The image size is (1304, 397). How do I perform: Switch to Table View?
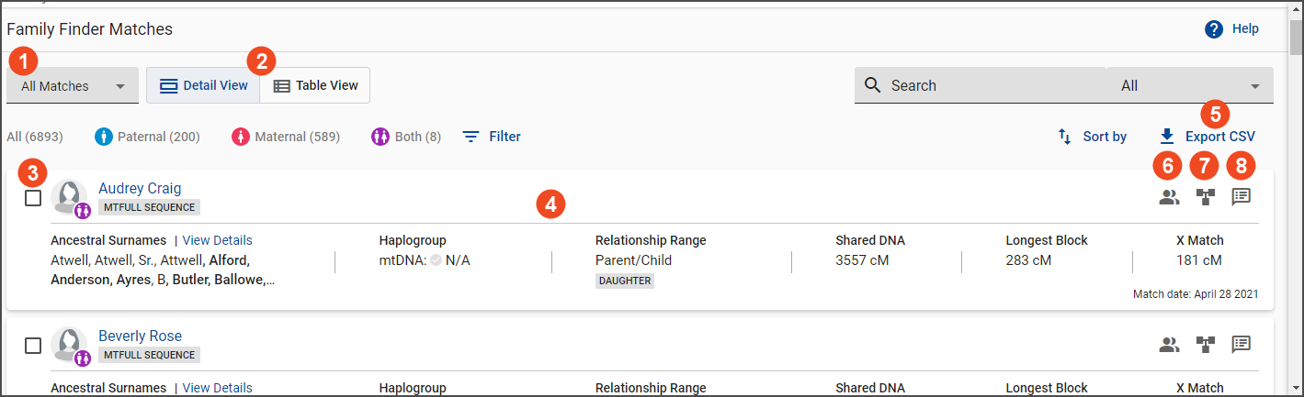(x=315, y=86)
